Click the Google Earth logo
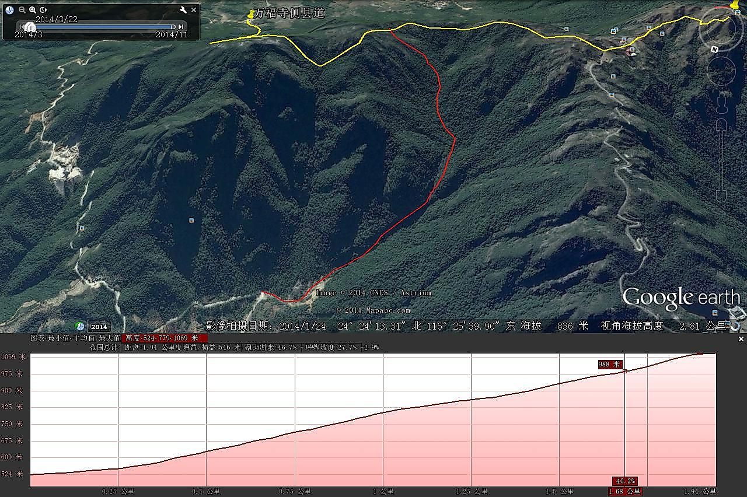 point(680,297)
